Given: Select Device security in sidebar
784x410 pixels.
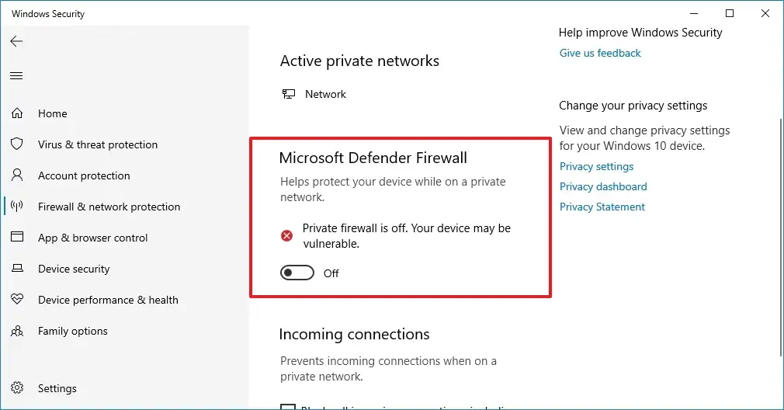Looking at the screenshot, I should pyautogui.click(x=74, y=269).
